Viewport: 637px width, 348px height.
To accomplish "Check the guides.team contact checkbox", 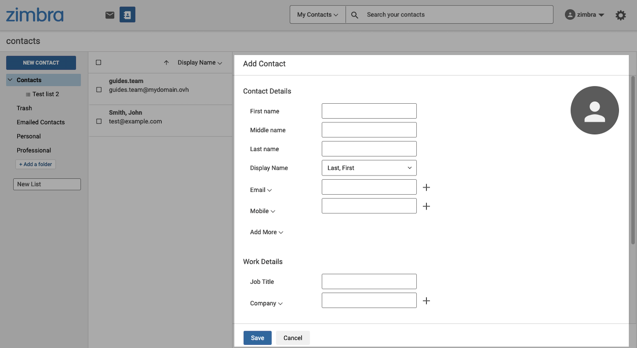I will [x=98, y=89].
